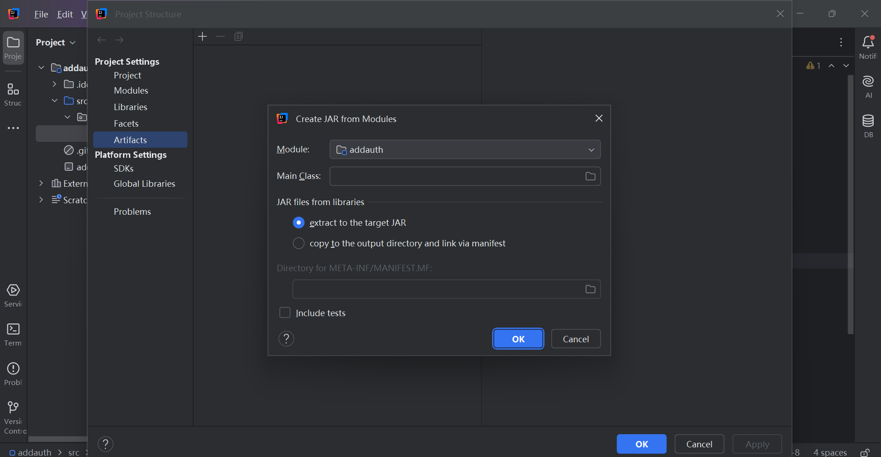Click OK in Create JAR from Modules dialog

518,339
